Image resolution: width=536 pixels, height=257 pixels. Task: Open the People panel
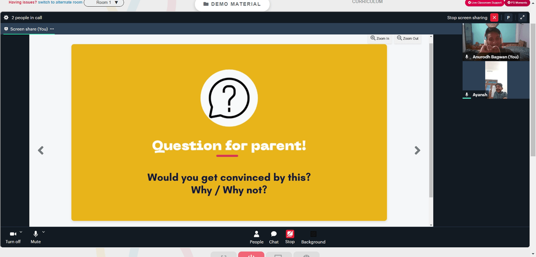(256, 237)
